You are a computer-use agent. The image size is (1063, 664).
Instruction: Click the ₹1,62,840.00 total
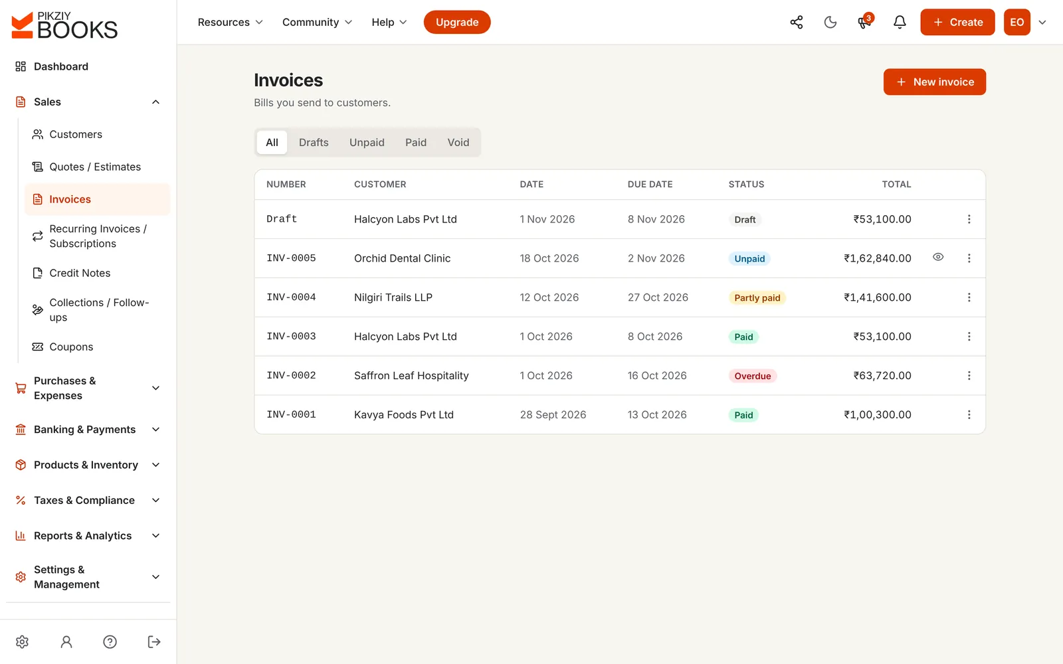[878, 258]
